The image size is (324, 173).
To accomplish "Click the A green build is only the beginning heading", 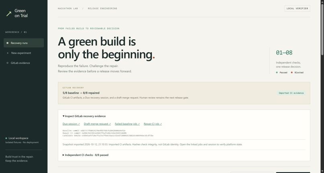I will click(x=107, y=48).
